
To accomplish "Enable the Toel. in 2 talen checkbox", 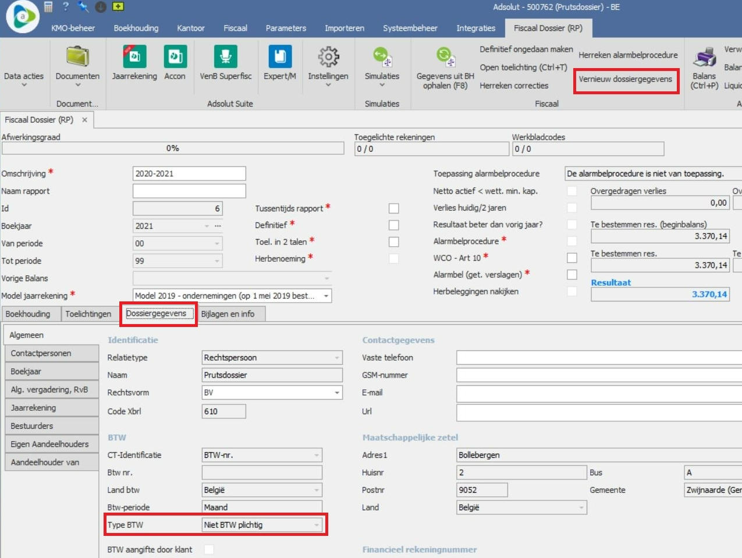I will click(x=394, y=241).
